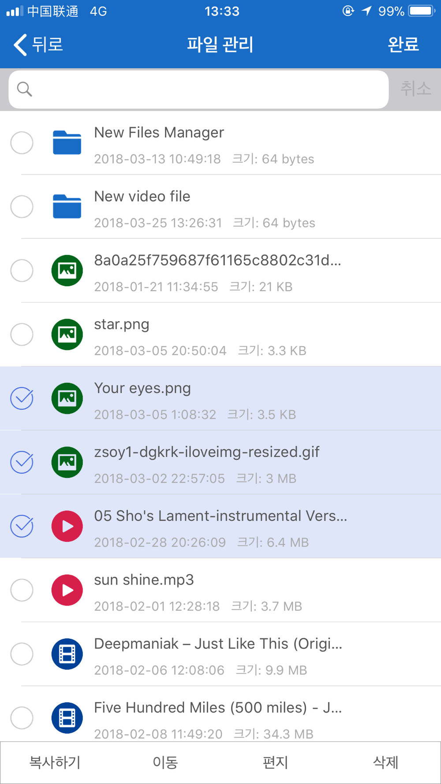Choose 복사하기 in the bottom bar
The width and height of the screenshot is (441, 784).
[55, 762]
